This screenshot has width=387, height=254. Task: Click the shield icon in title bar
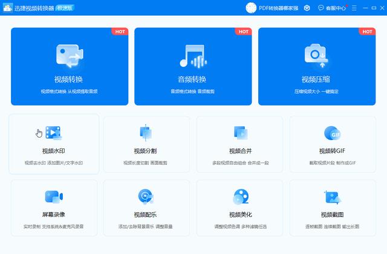pos(307,8)
